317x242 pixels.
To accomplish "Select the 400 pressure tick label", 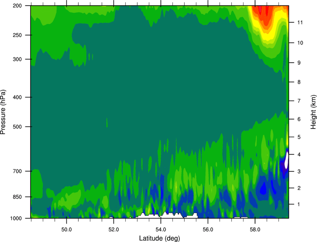I will coord(17,97).
